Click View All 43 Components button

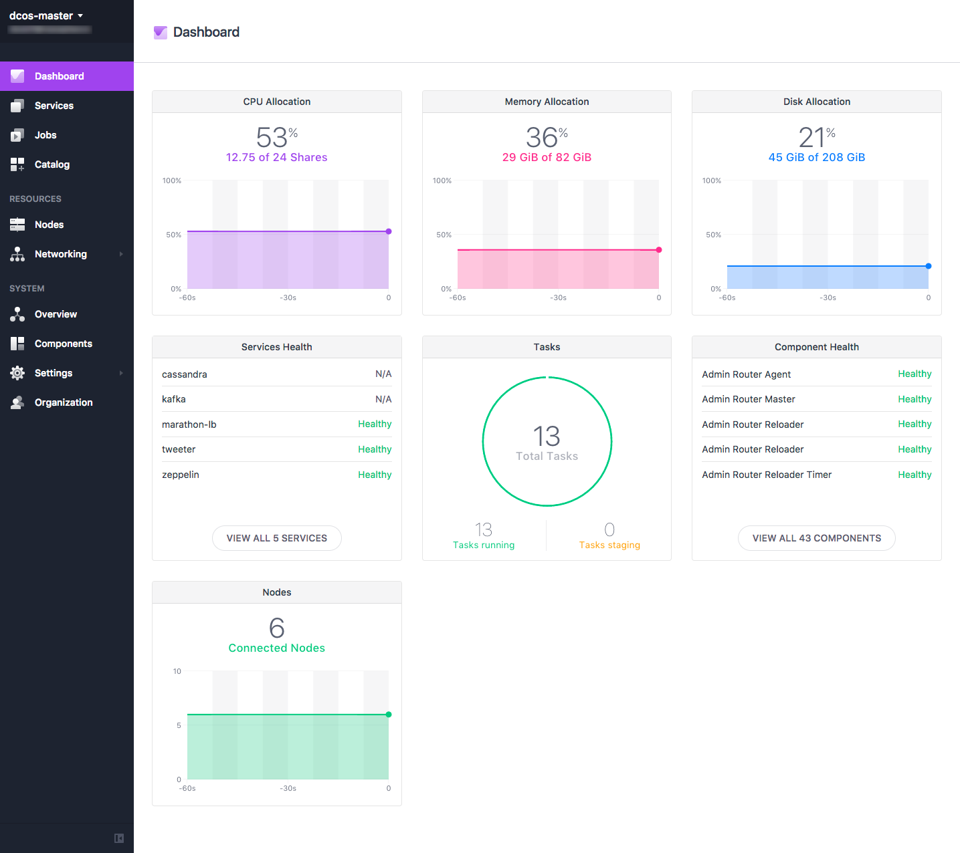pos(817,538)
